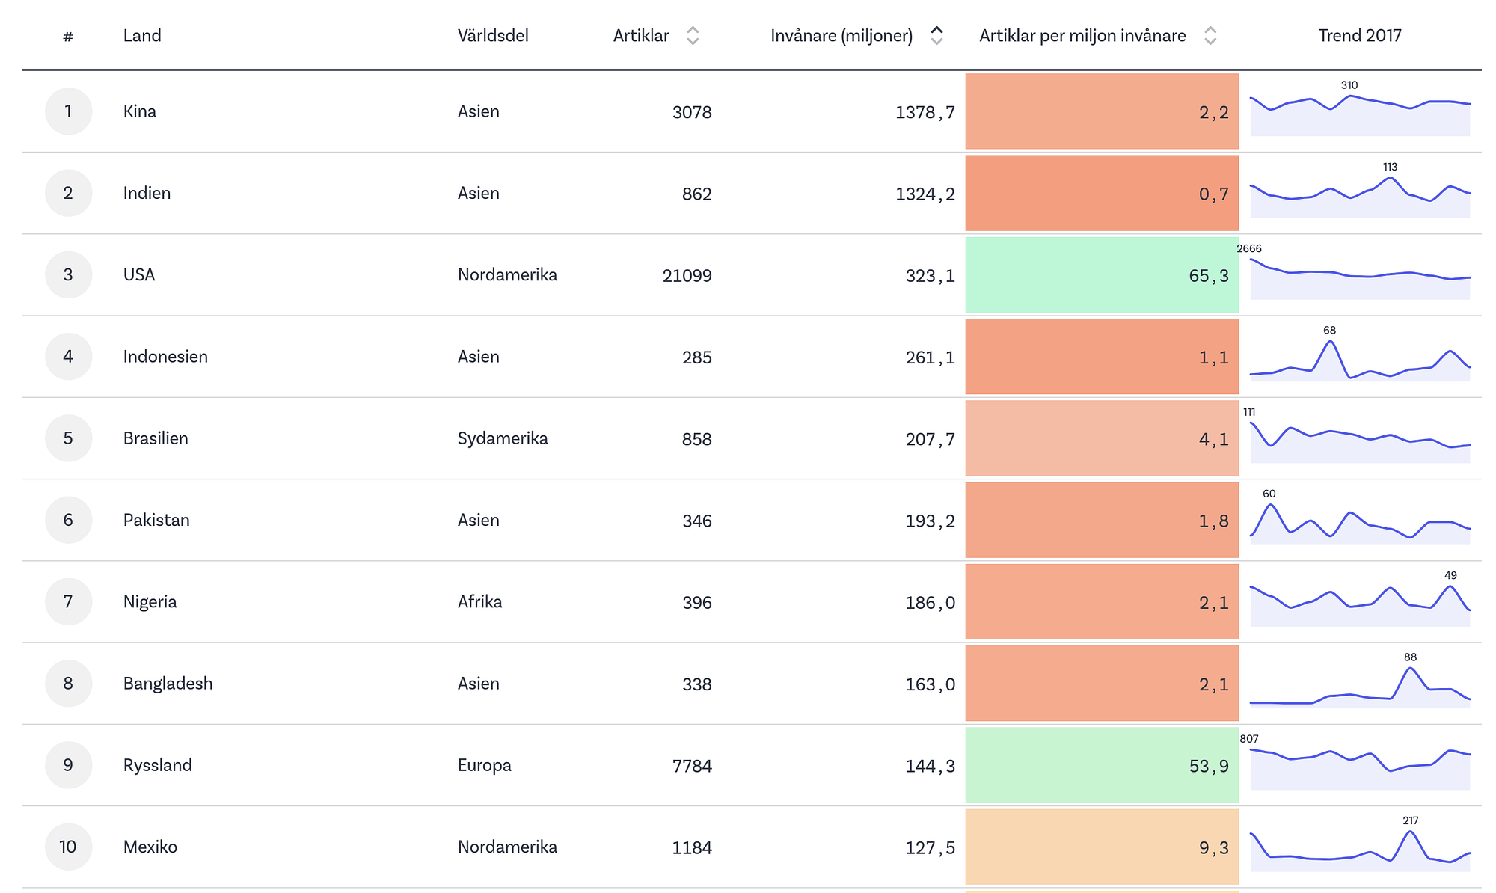Viewport: 1496px width, 893px height.
Task: Click the Land column header
Action: click(142, 35)
